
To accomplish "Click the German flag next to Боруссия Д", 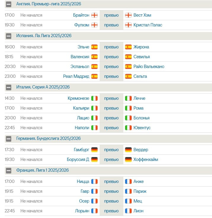I will point(94,159).
